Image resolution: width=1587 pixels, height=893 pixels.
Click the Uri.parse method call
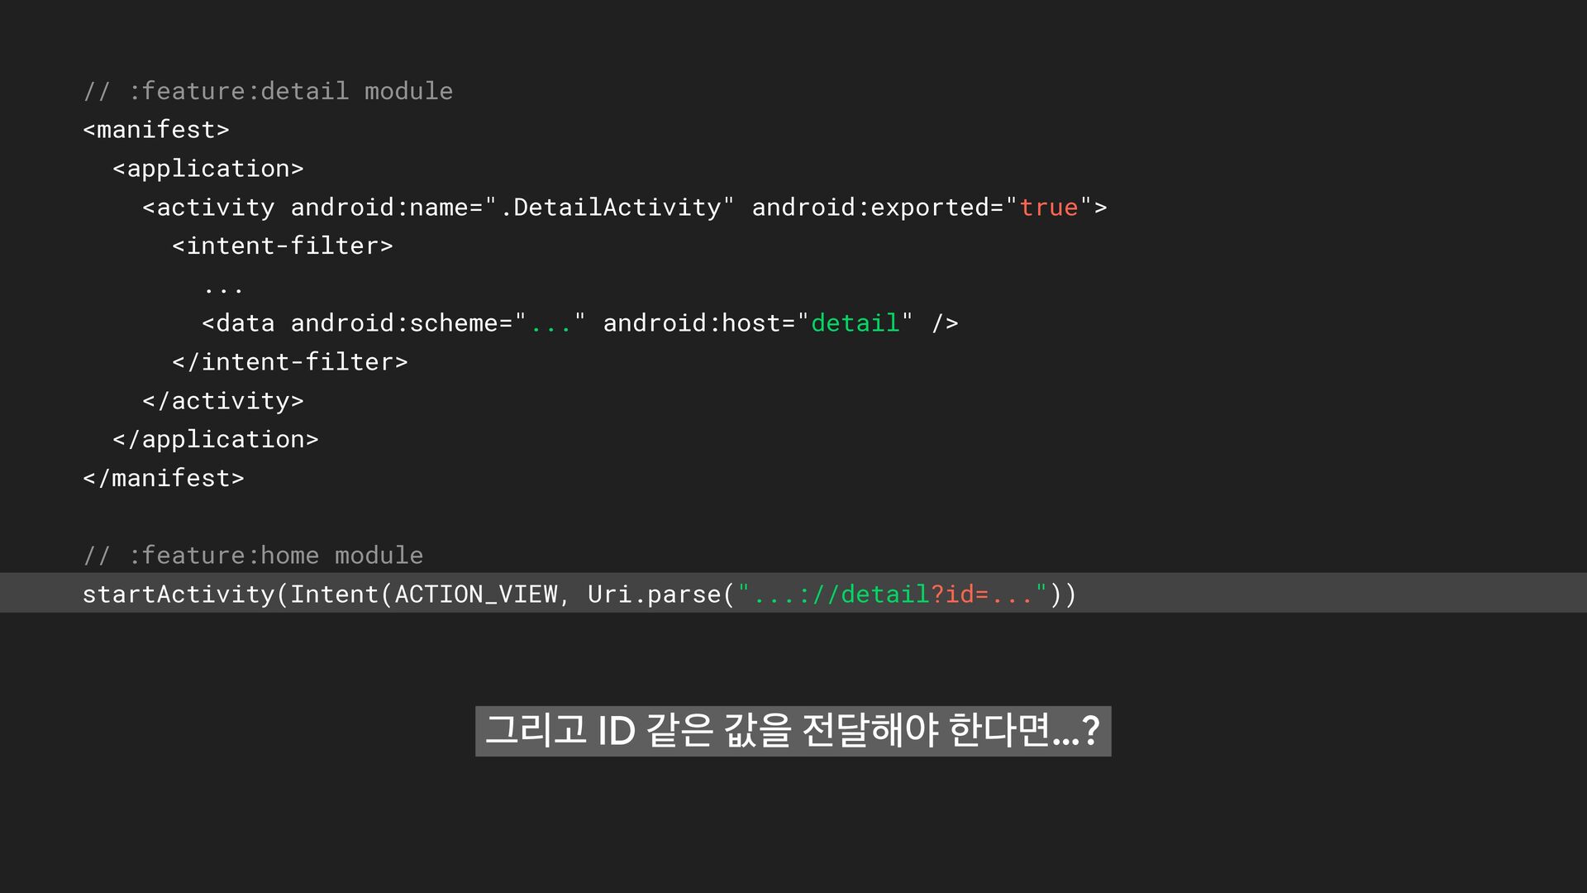654,595
